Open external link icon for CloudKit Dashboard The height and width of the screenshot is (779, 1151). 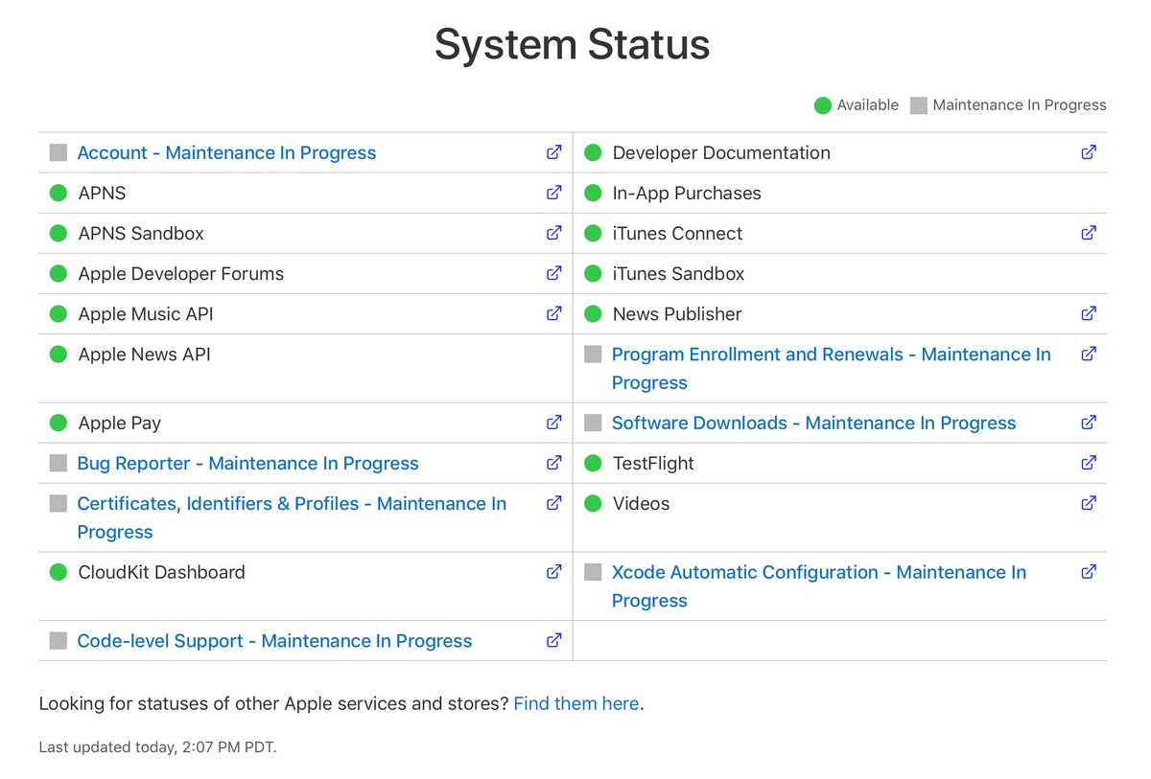coord(554,572)
